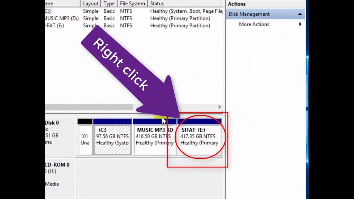
Task: Click the horizontal scrollbar right arrow
Action: coord(219,107)
